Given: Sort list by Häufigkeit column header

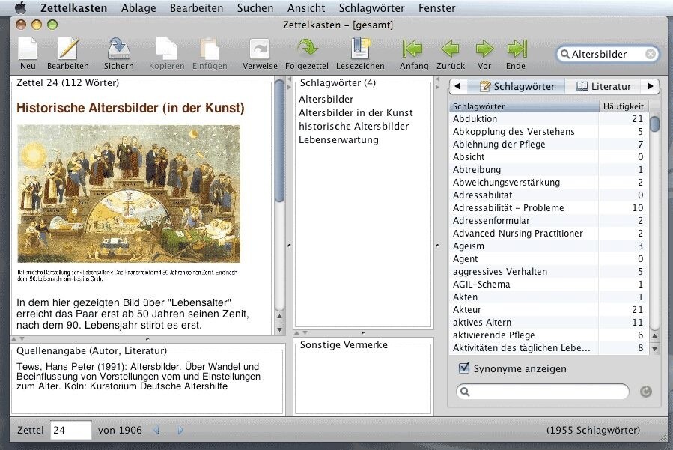Looking at the screenshot, I should pyautogui.click(x=623, y=106).
